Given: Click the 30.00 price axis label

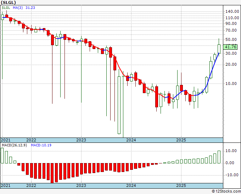Looking at the screenshot, I should coord(231,53).
